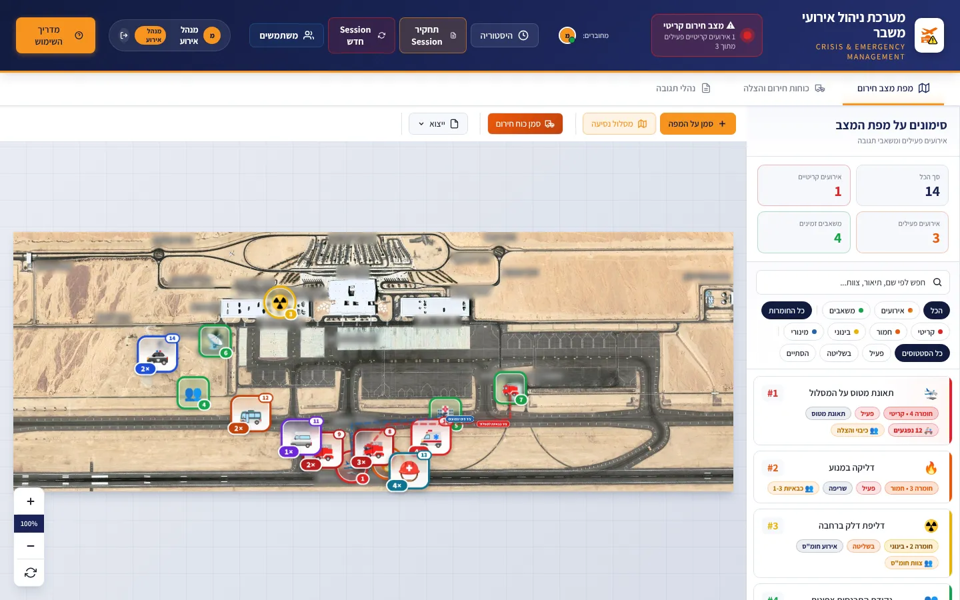Zoom out with the minus map button

[30, 546]
